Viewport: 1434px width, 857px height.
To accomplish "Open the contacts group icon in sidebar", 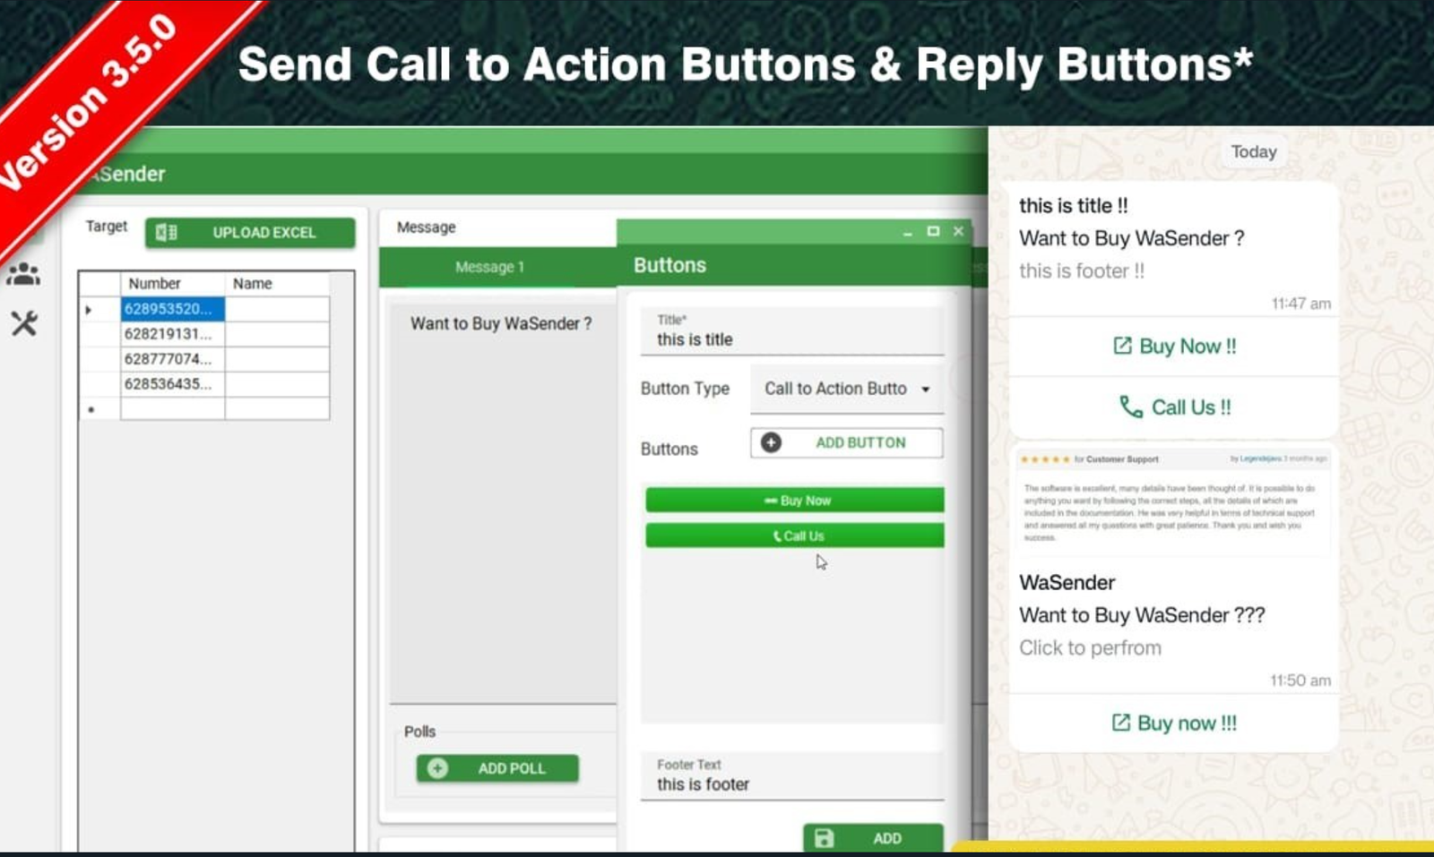I will click(23, 274).
